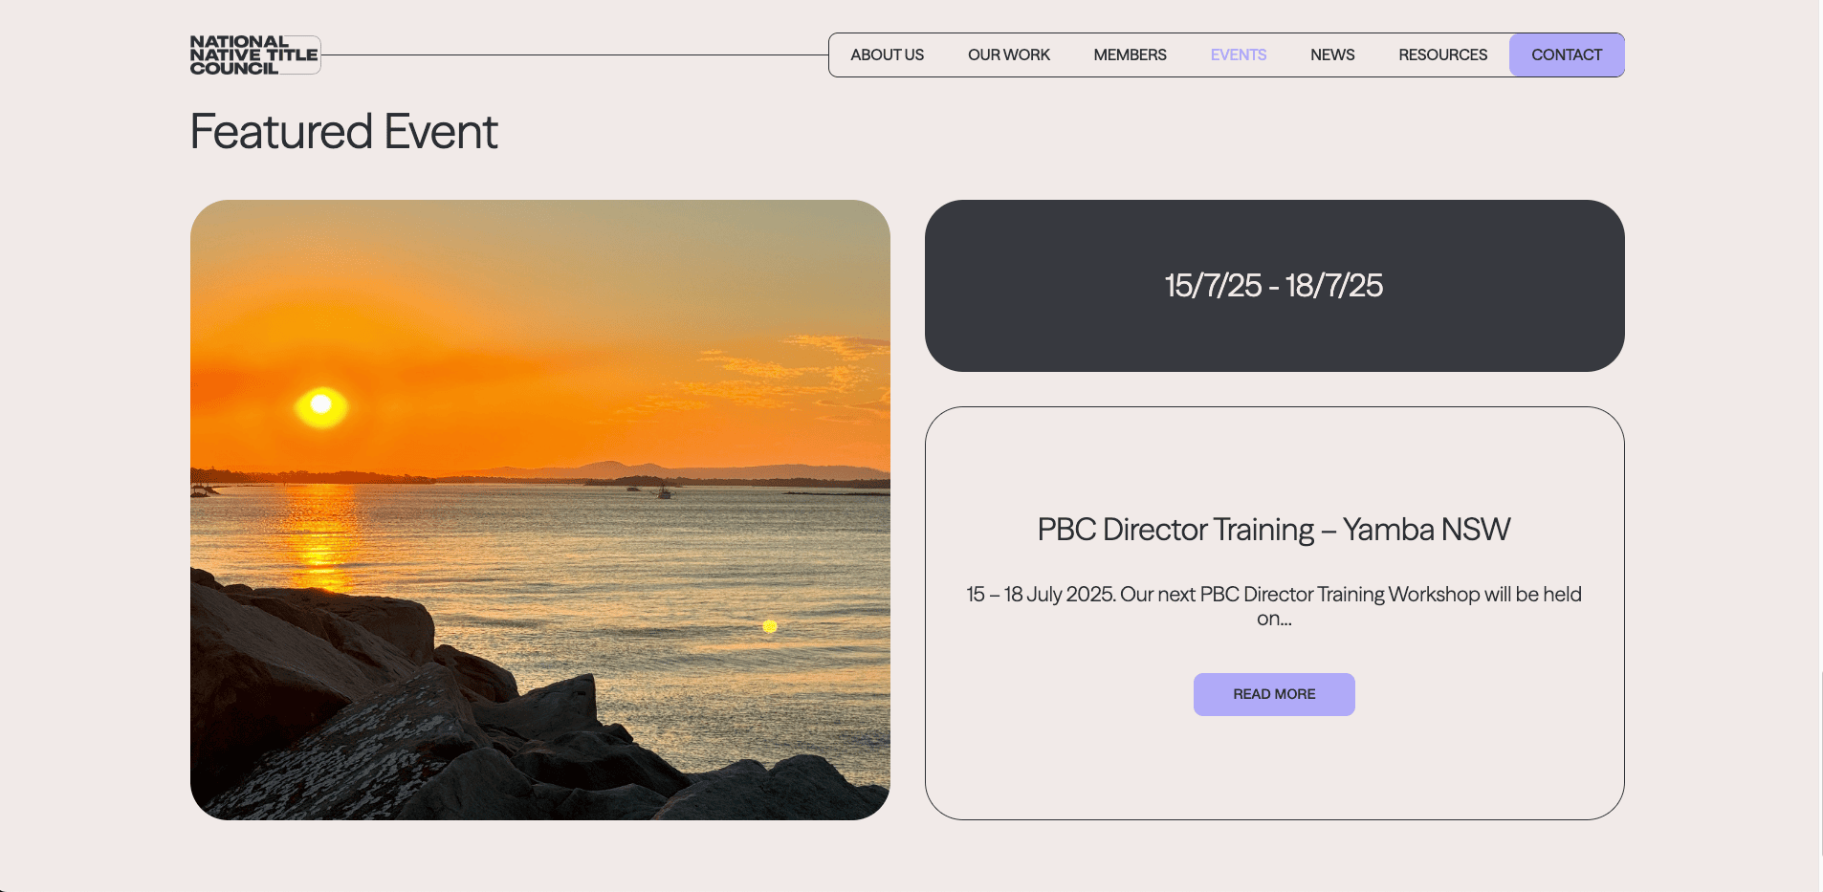Open the Resources menu item
The height and width of the screenshot is (892, 1823).
[1442, 54]
